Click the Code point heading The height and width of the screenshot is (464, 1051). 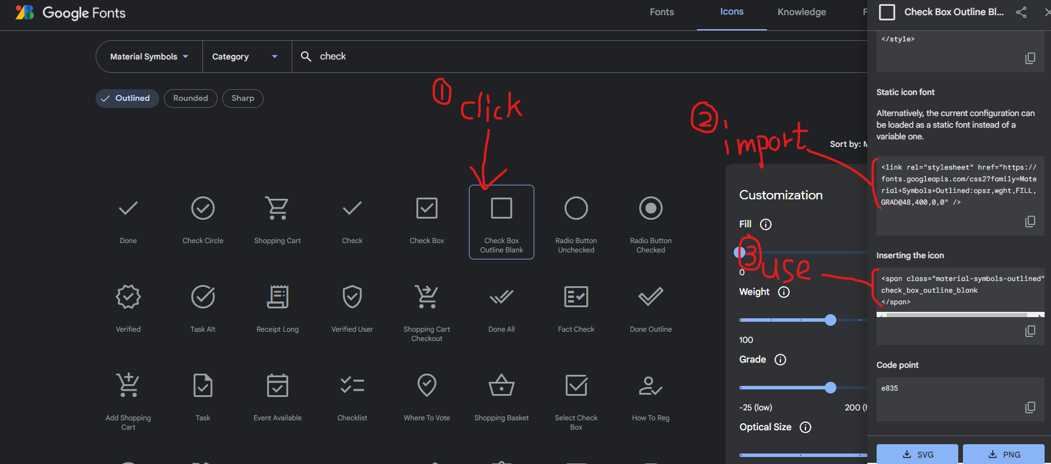(x=898, y=365)
